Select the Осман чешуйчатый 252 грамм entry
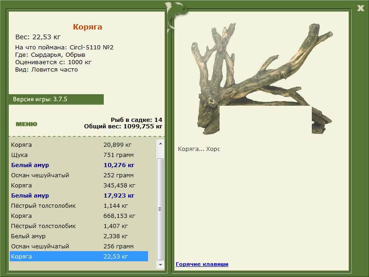 point(79,175)
